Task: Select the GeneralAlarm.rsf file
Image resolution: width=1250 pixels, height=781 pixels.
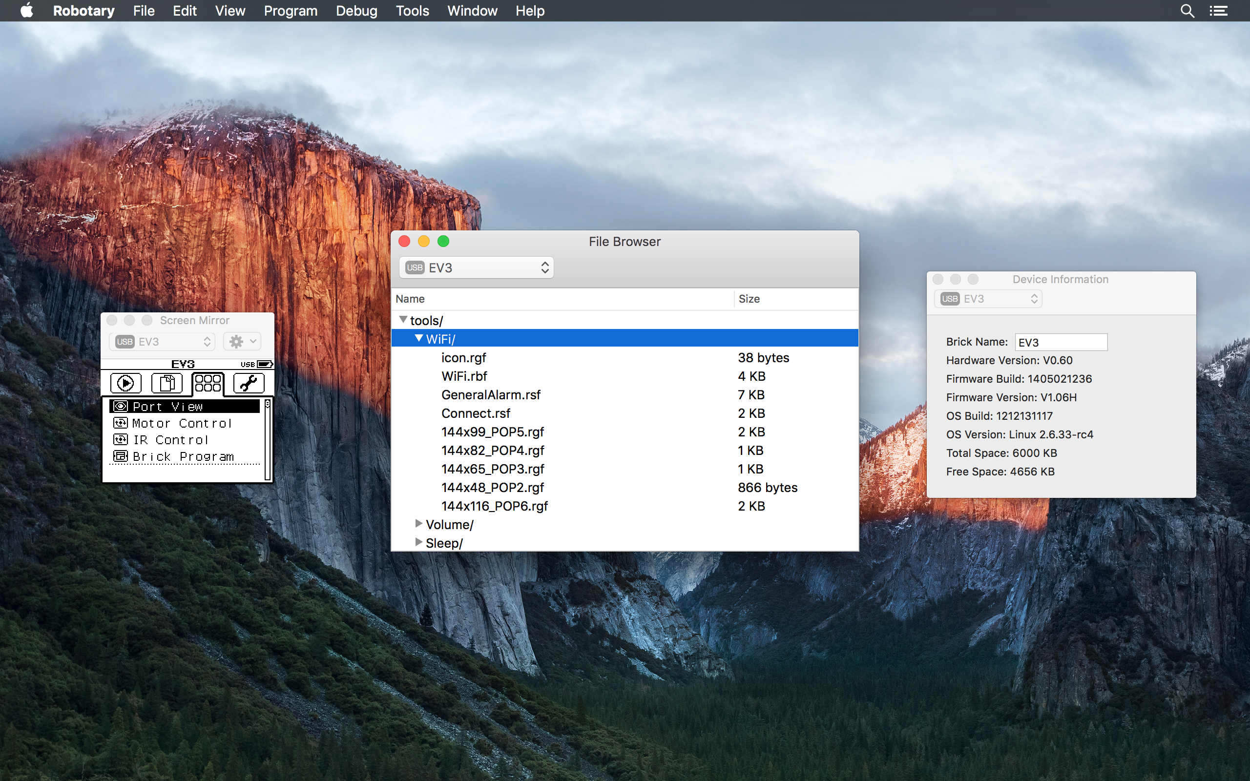Action: coord(491,395)
